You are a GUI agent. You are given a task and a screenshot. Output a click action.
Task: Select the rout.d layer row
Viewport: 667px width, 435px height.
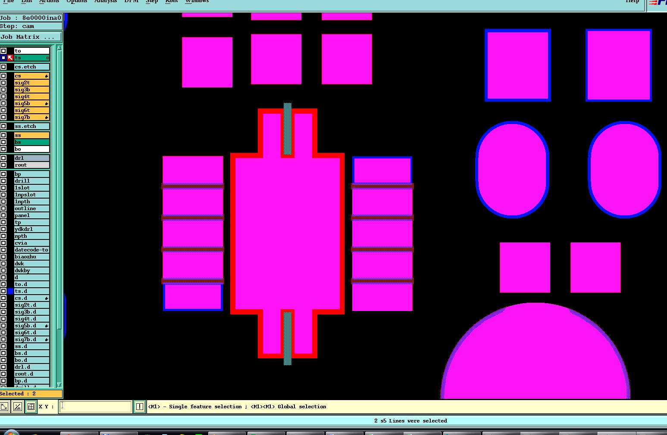[31, 374]
